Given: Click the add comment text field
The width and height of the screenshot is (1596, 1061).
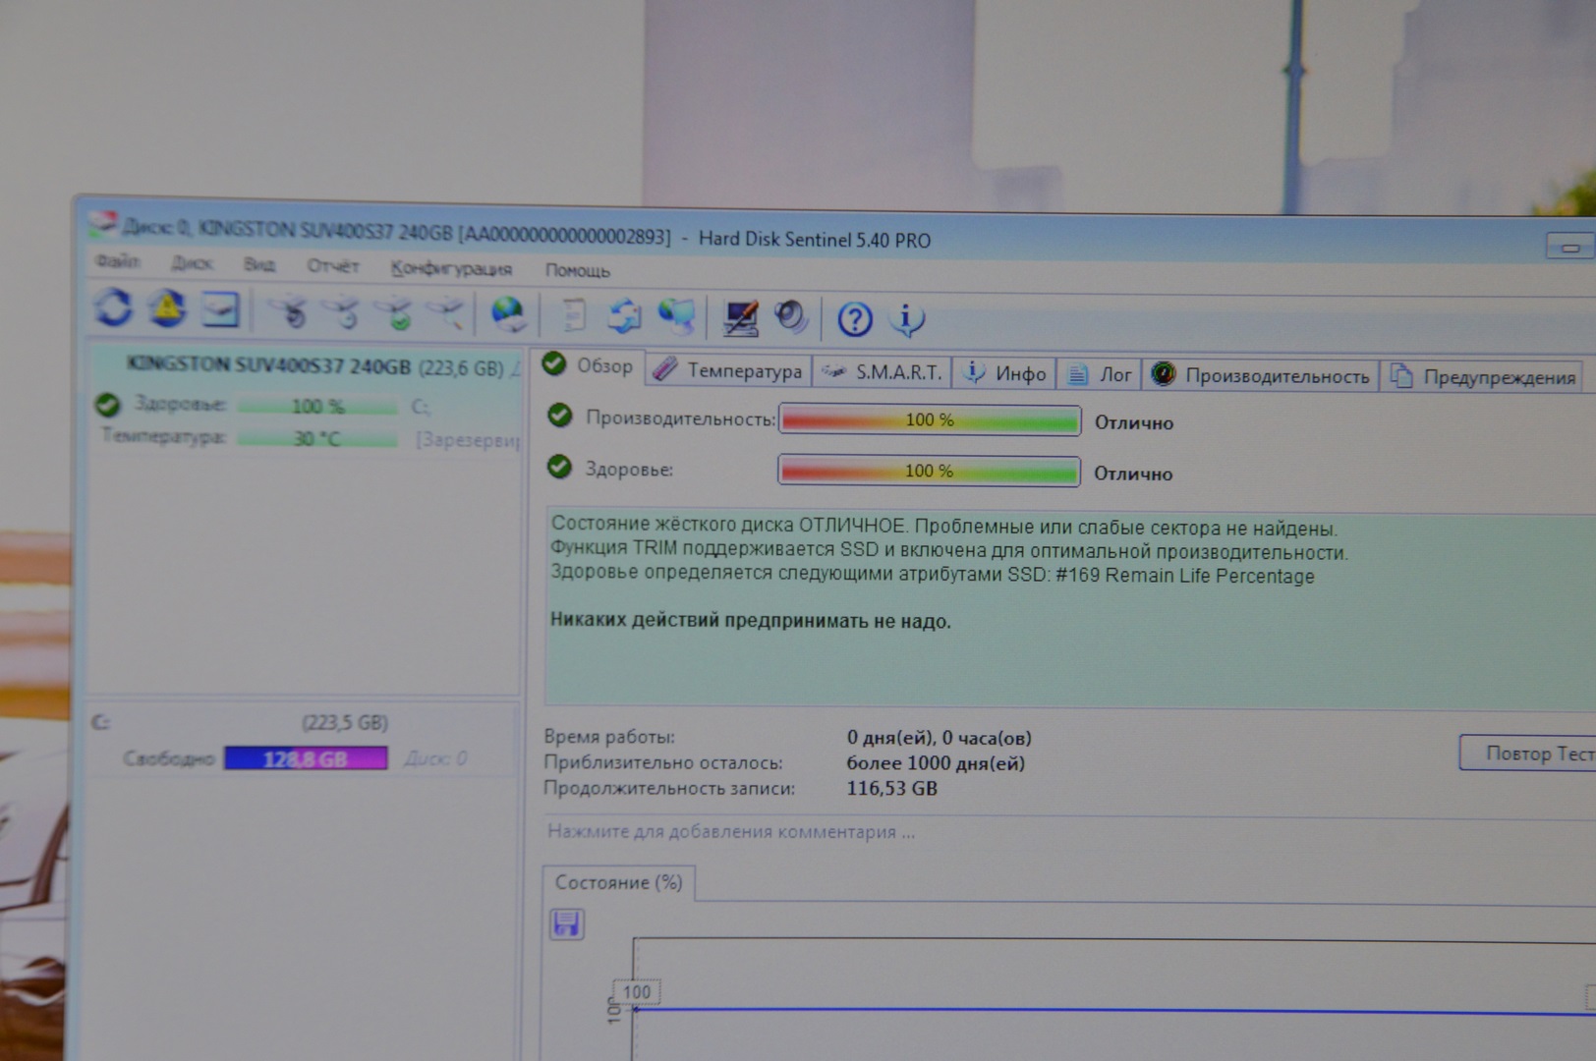Looking at the screenshot, I should 731,832.
